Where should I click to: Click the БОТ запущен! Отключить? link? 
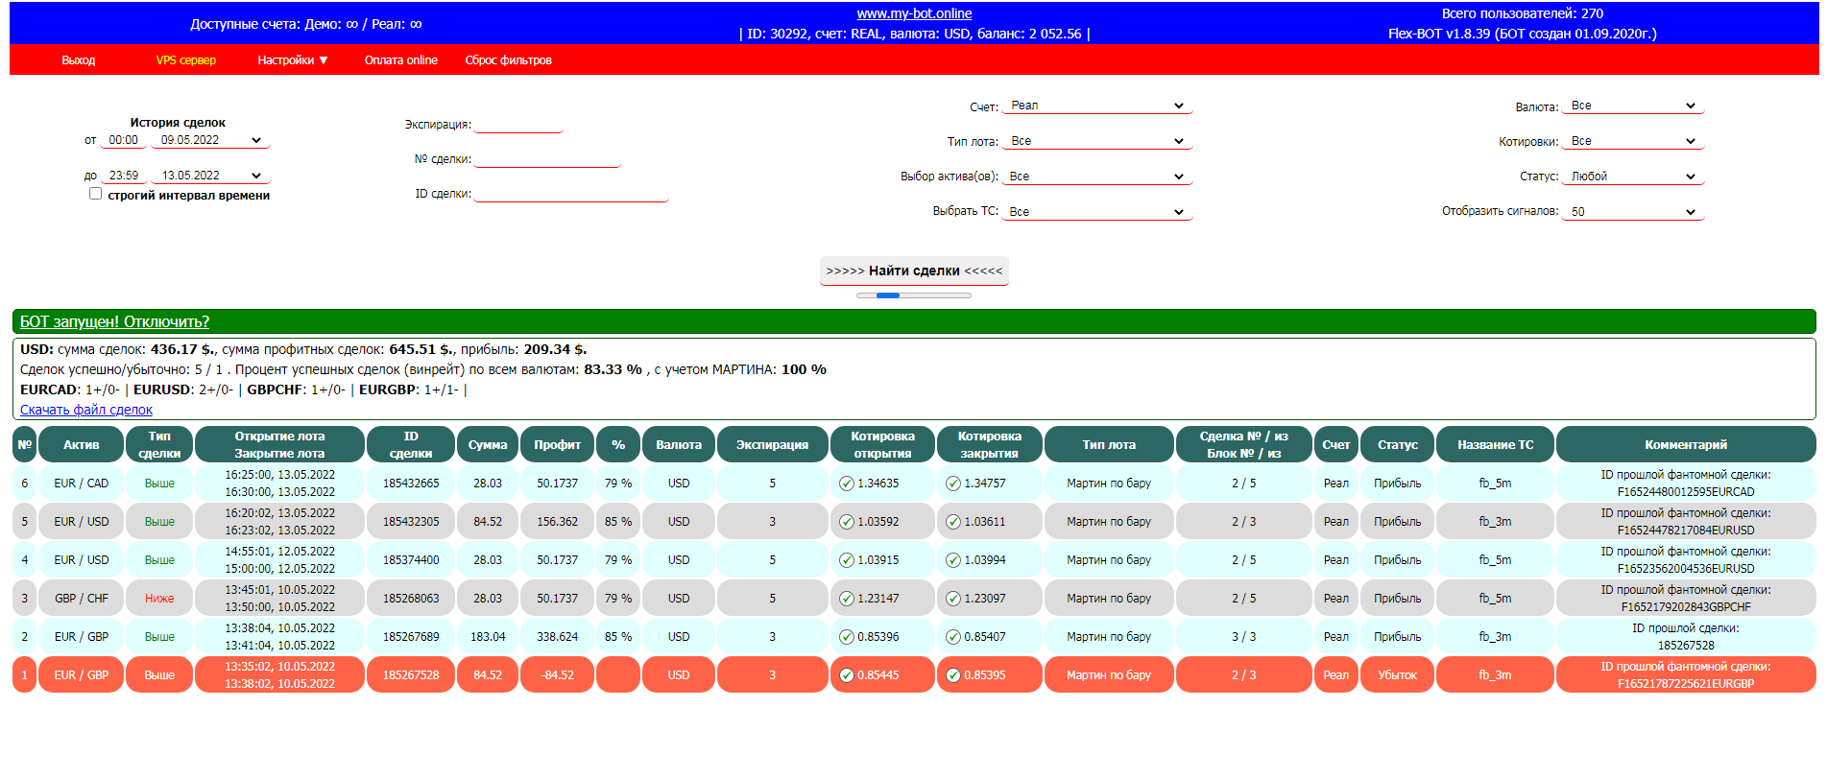coord(114,321)
